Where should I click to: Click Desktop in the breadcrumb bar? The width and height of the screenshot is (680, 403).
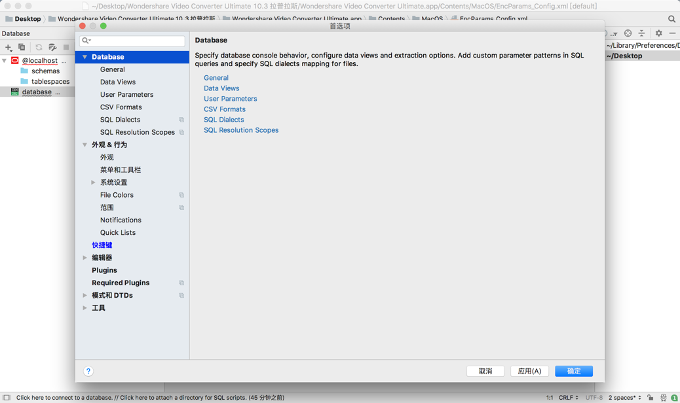point(28,18)
